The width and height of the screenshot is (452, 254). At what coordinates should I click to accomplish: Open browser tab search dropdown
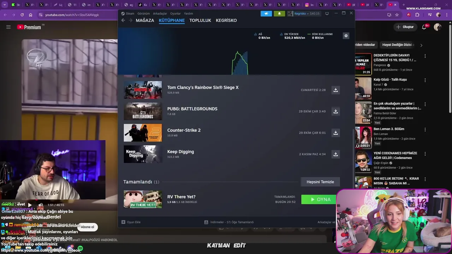click(x=5, y=5)
